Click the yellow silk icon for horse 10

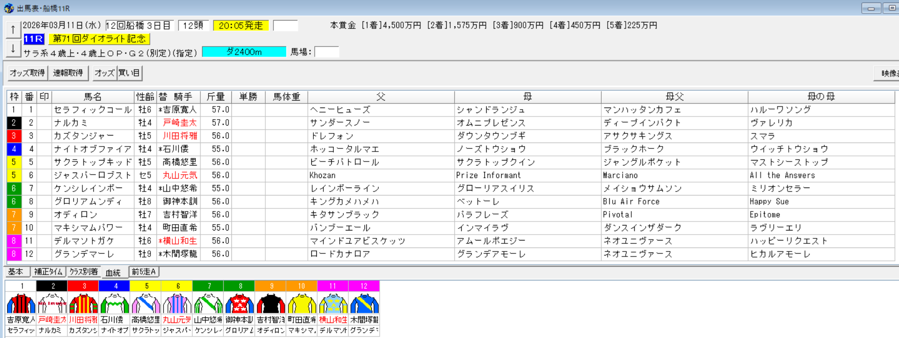tap(302, 303)
